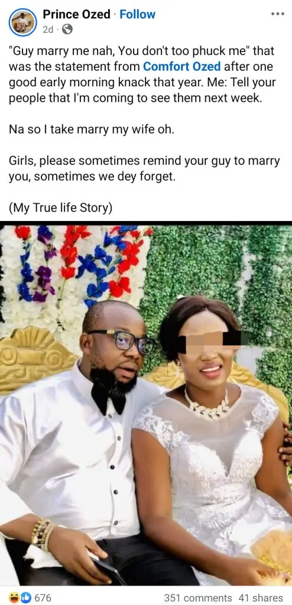The width and height of the screenshot is (292, 605).
Task: Click the "(My True life Story)" text line
Action: coord(61,207)
